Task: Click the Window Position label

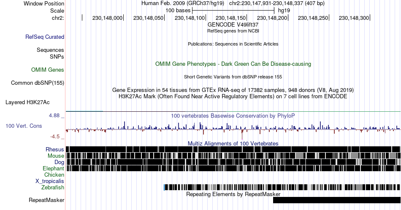Action: pos(44,3)
